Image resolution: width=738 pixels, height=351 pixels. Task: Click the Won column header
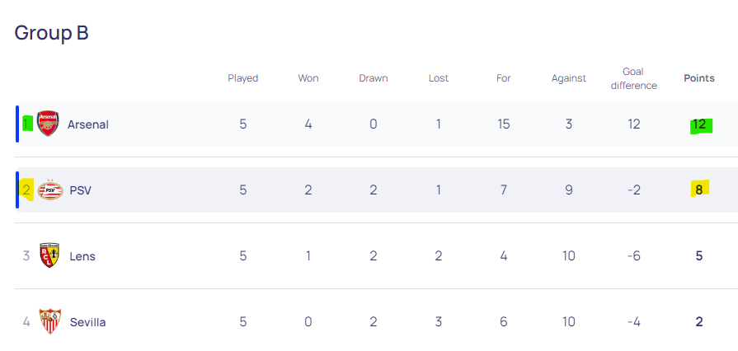(308, 78)
